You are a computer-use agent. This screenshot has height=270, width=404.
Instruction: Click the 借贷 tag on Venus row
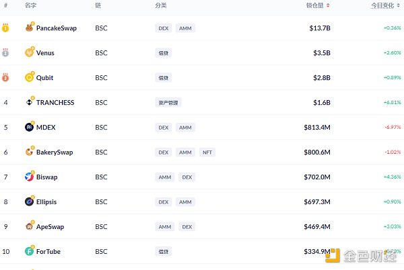[x=164, y=53]
